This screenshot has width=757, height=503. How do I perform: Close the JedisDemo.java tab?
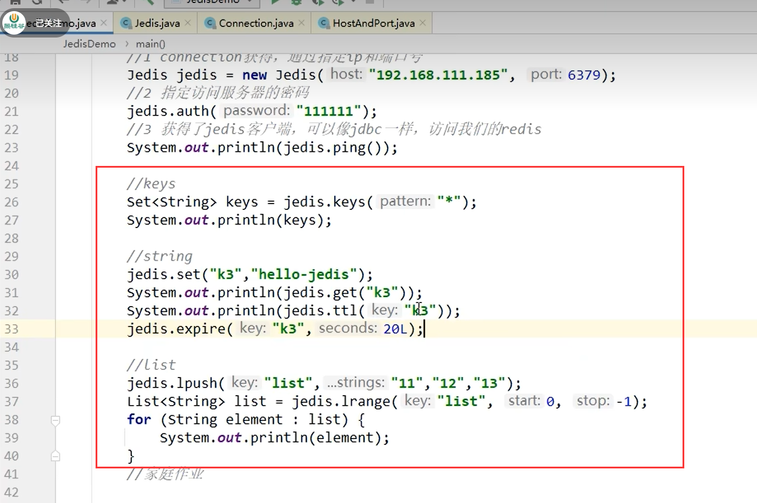click(104, 23)
